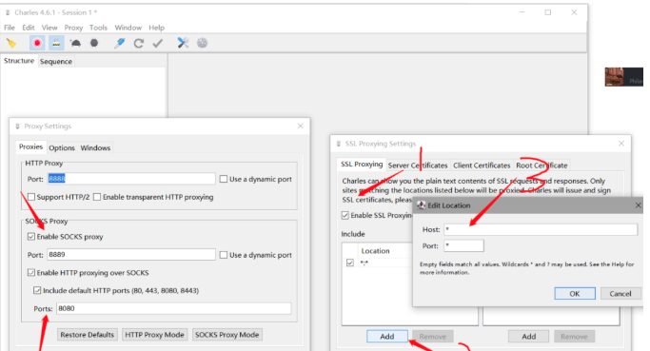Image resolution: width=650 pixels, height=351 pixels.
Task: Toggle the *:* location checkbox in Include list
Action: (350, 263)
